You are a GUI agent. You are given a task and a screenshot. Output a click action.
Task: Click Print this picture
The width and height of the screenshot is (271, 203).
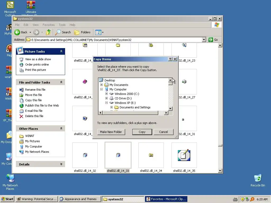[35, 70]
